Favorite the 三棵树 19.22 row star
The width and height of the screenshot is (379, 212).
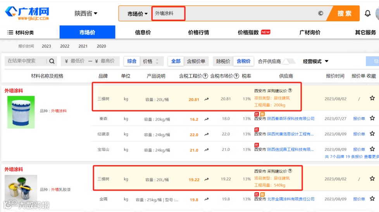(x=372, y=179)
